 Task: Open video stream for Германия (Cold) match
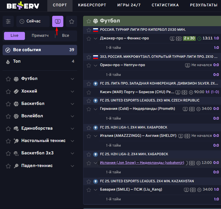[185, 109]
